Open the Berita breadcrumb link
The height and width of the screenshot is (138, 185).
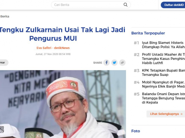point(5,17)
